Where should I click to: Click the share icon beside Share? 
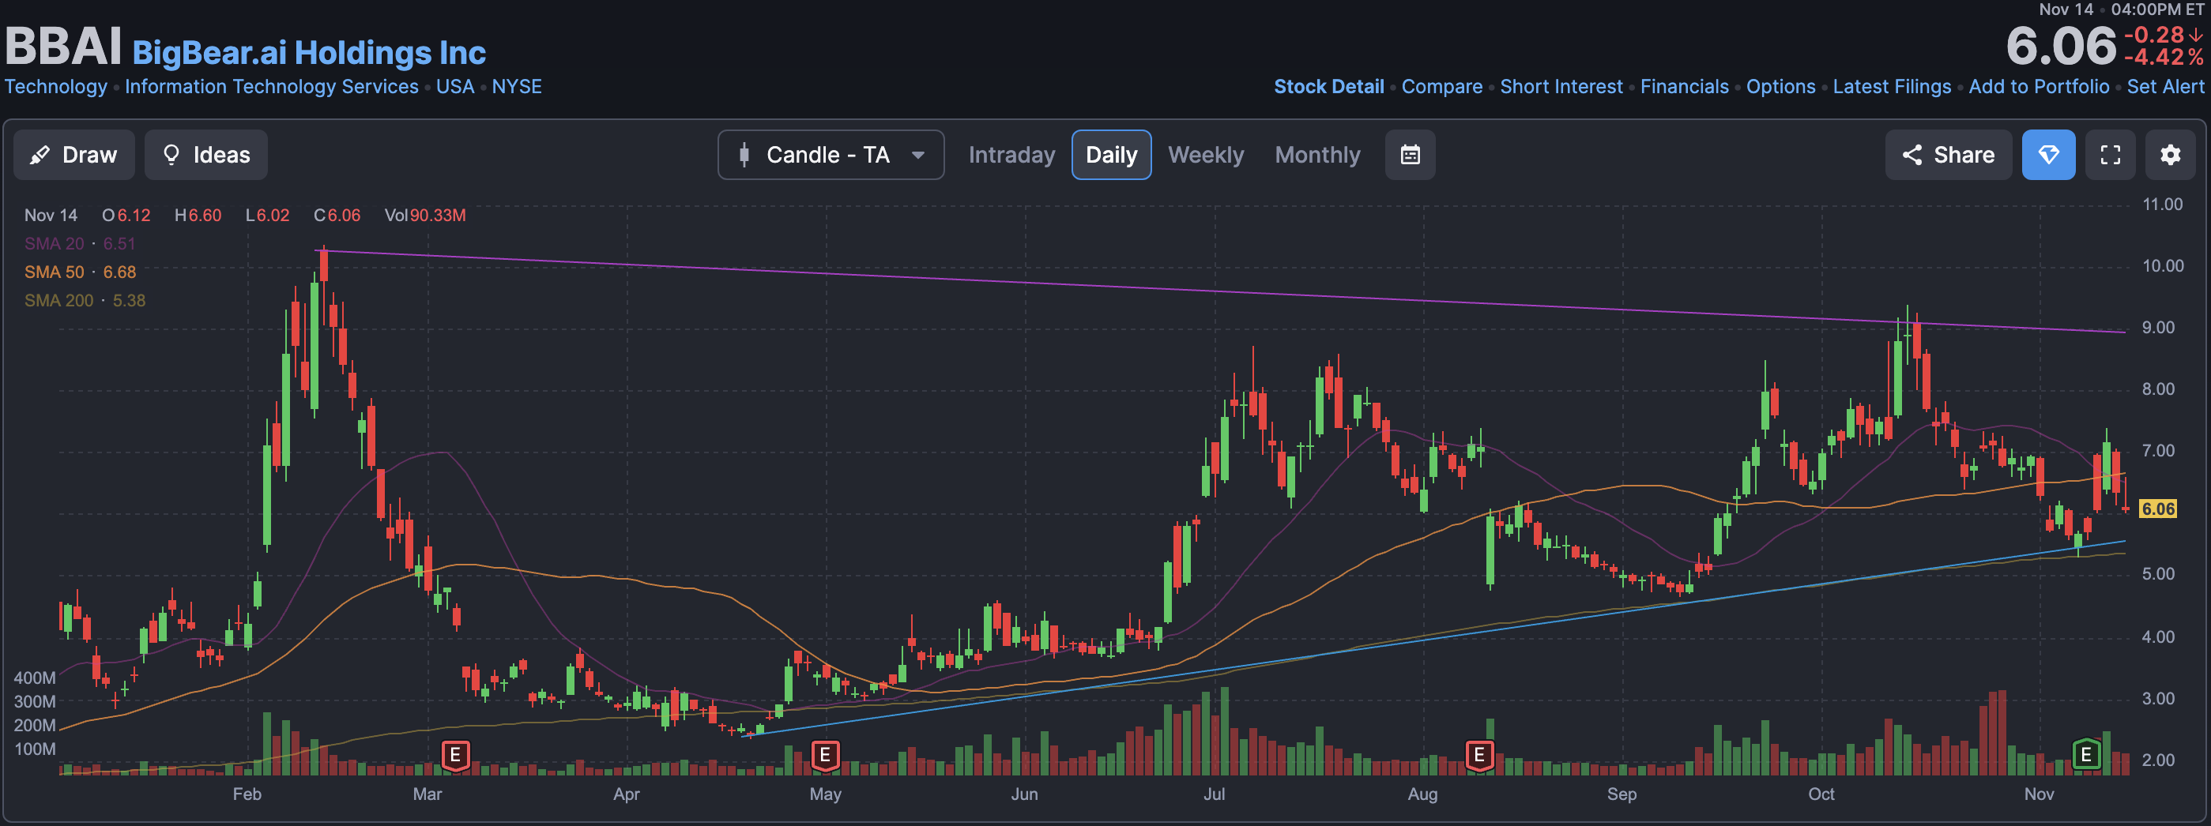pyautogui.click(x=1912, y=156)
